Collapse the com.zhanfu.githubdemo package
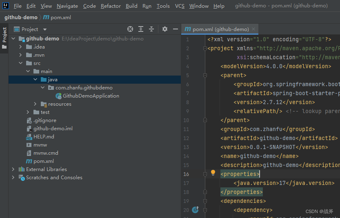This screenshot has height=218, width=340. tap(43, 87)
